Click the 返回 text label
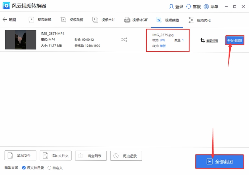 12,20
